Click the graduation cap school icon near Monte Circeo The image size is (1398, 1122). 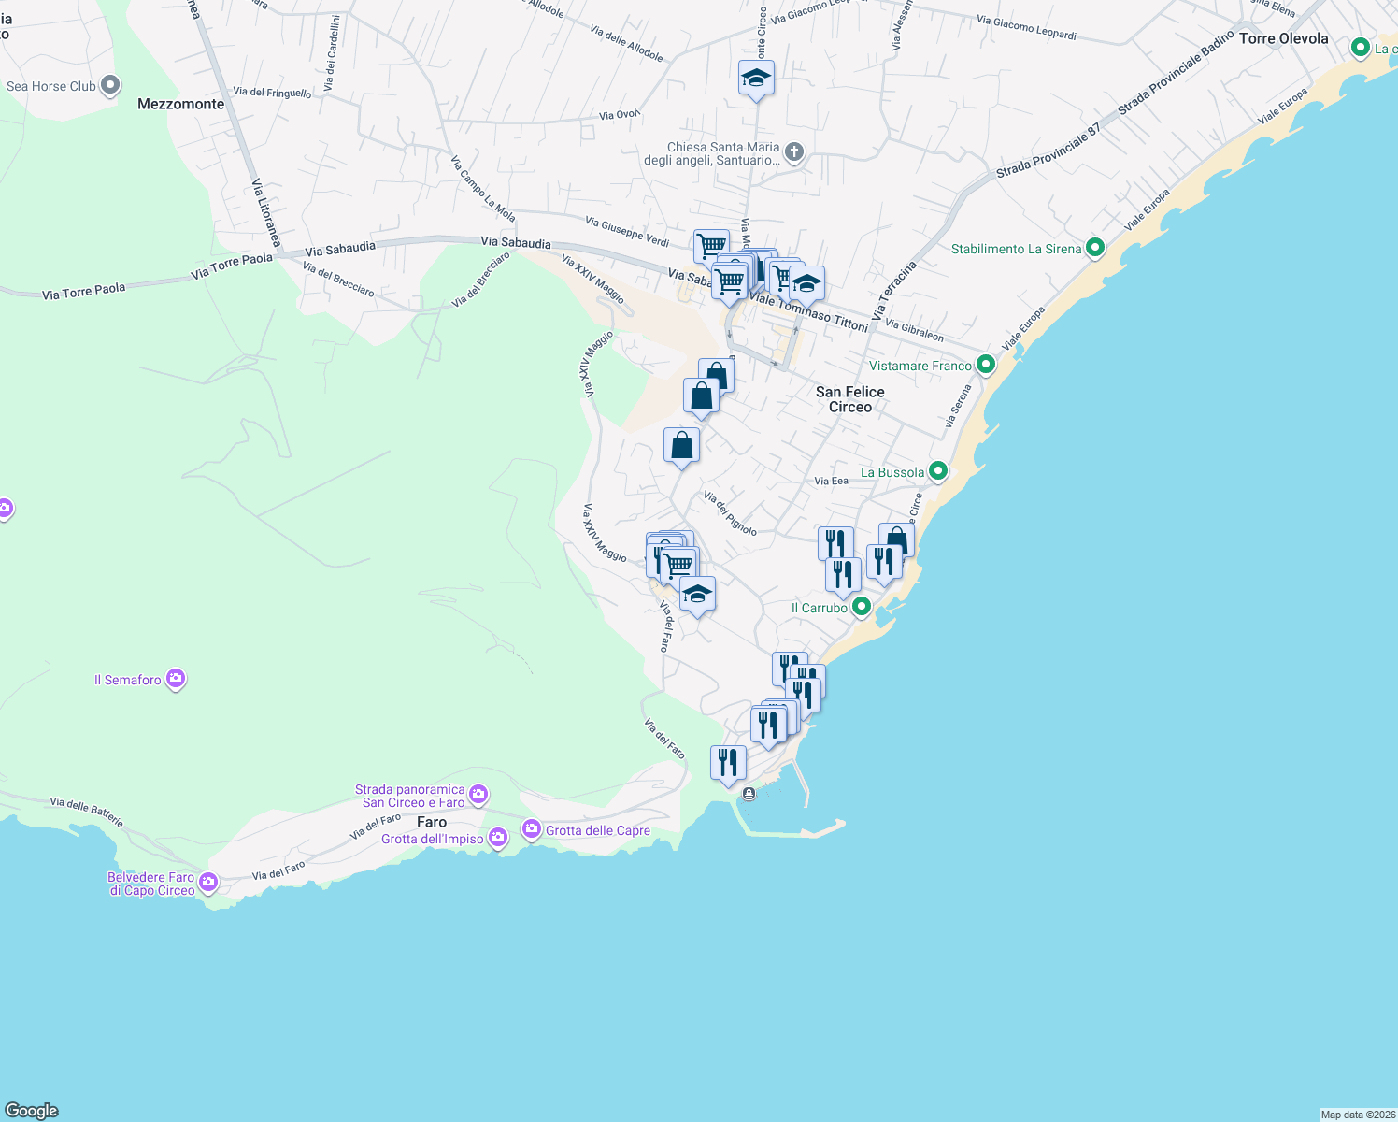756,78
